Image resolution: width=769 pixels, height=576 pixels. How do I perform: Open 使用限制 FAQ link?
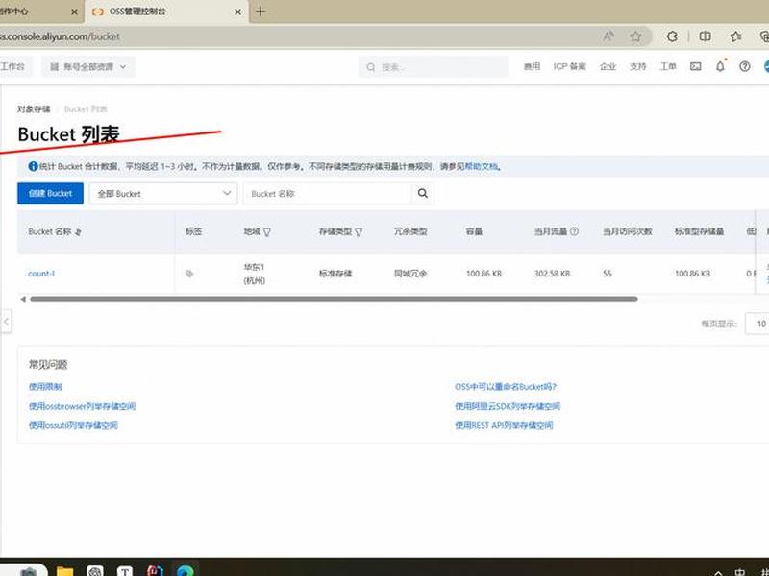coord(45,387)
